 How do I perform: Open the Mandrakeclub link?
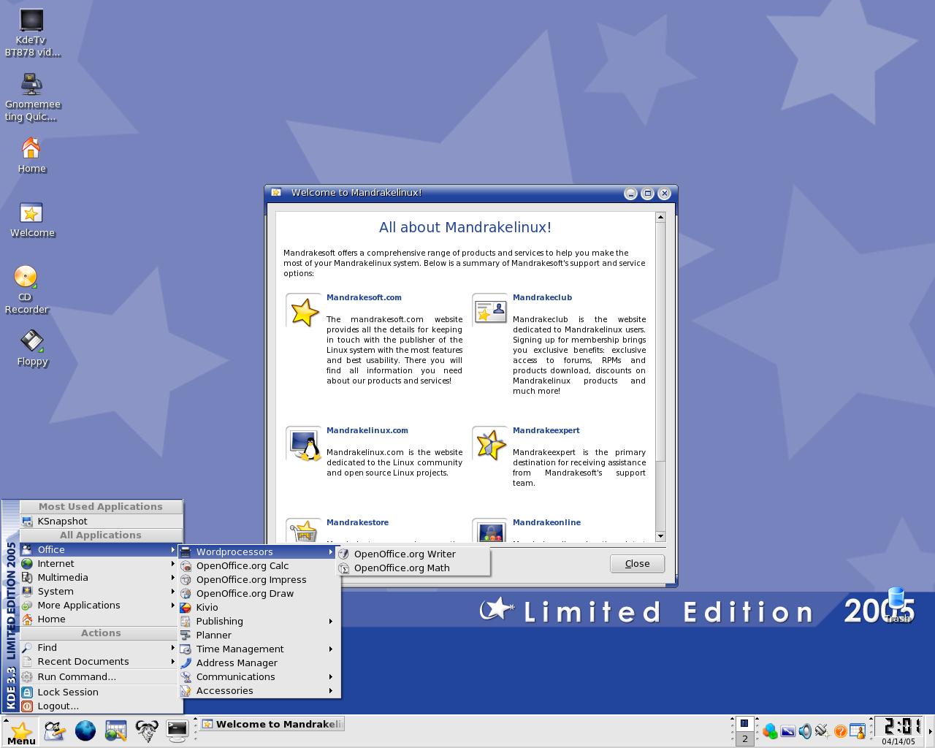coord(542,297)
